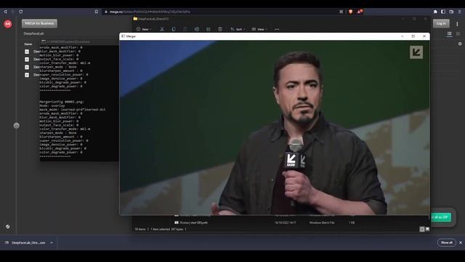Reload the mega.nz page
Screen dimensions: 465x262
point(21,12)
